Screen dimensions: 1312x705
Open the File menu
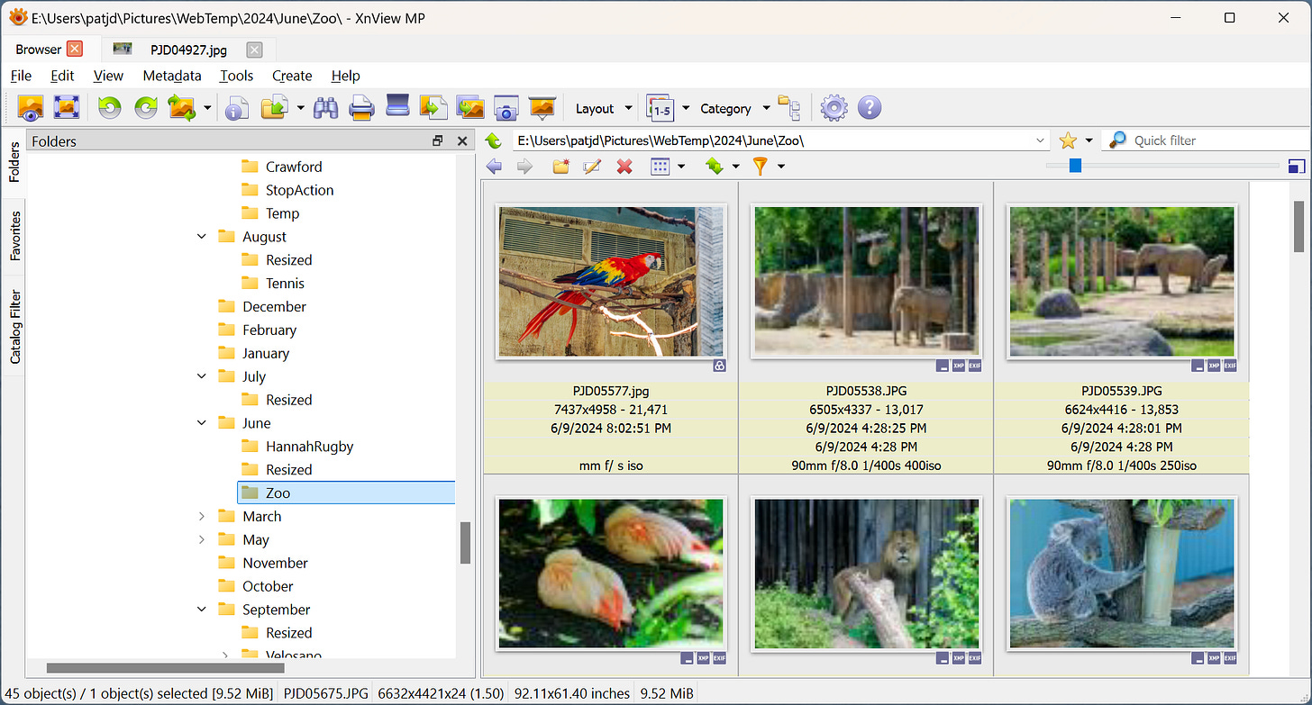[x=21, y=76]
